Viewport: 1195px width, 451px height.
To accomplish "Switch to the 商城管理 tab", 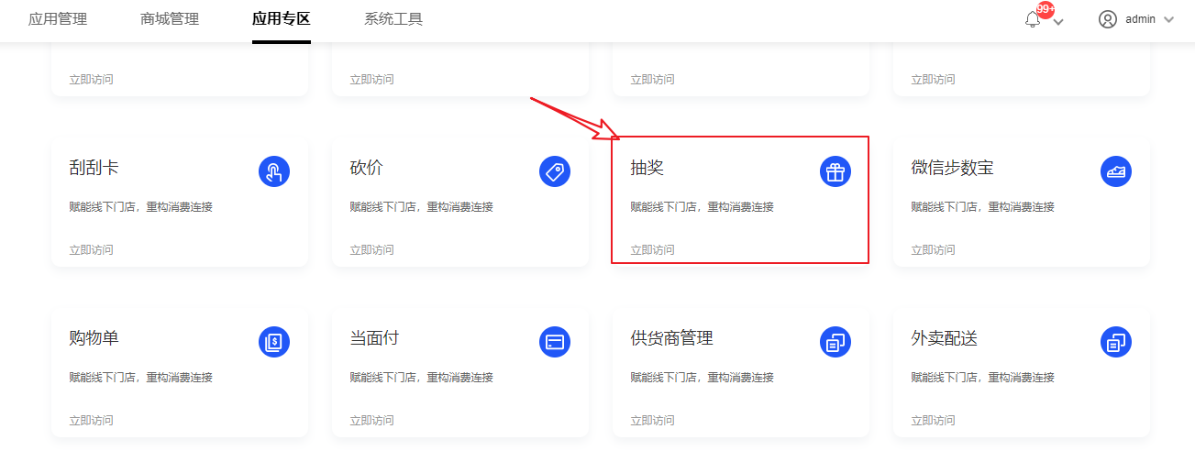I will tap(170, 19).
